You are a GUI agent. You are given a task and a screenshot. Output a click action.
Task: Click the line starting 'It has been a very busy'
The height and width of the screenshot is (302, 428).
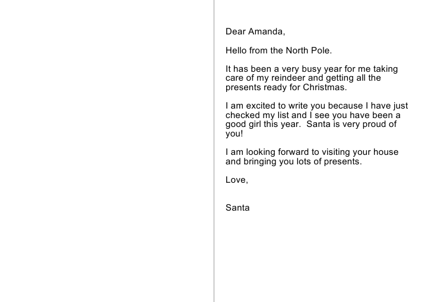[x=312, y=69]
